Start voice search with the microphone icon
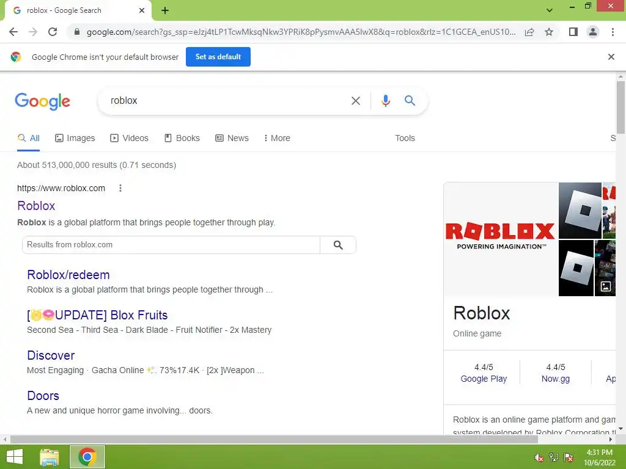626x469 pixels. click(x=385, y=101)
